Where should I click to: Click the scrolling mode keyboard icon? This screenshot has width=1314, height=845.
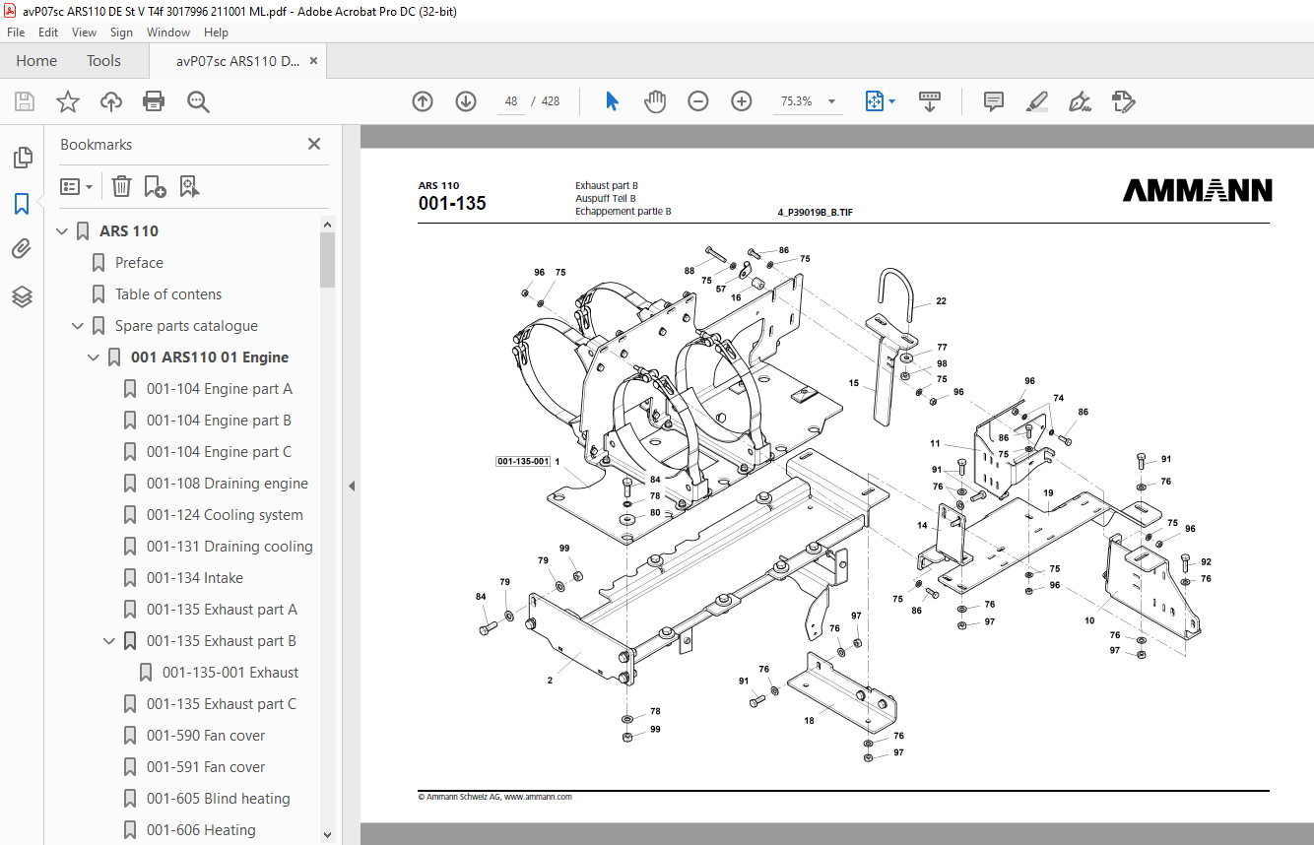[x=930, y=101]
